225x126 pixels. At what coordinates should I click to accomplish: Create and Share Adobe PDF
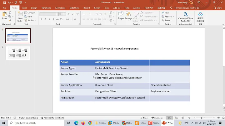(186, 17)
